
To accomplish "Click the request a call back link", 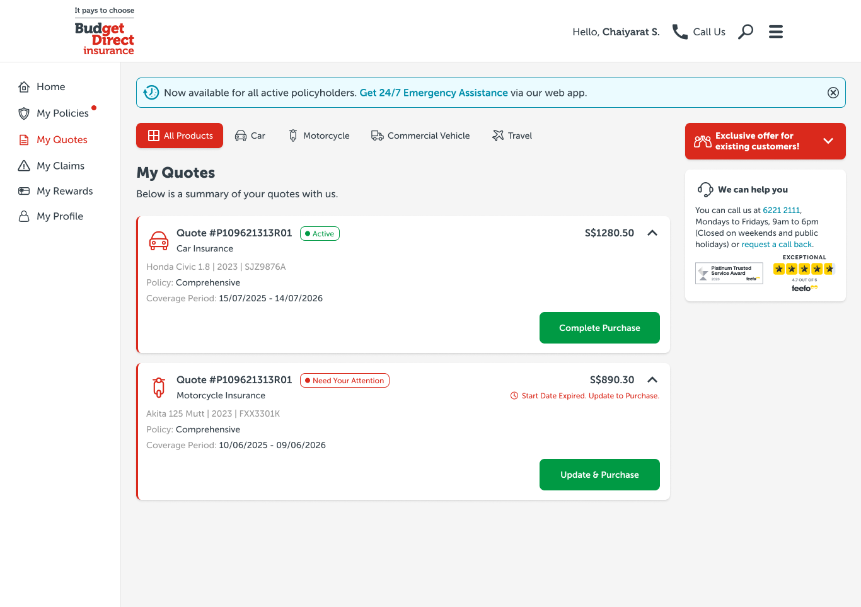I will pos(777,245).
